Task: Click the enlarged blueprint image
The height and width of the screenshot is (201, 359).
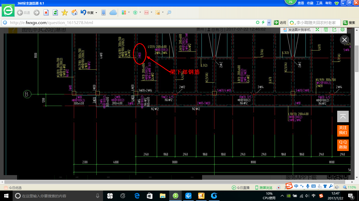Action: (x=177, y=104)
